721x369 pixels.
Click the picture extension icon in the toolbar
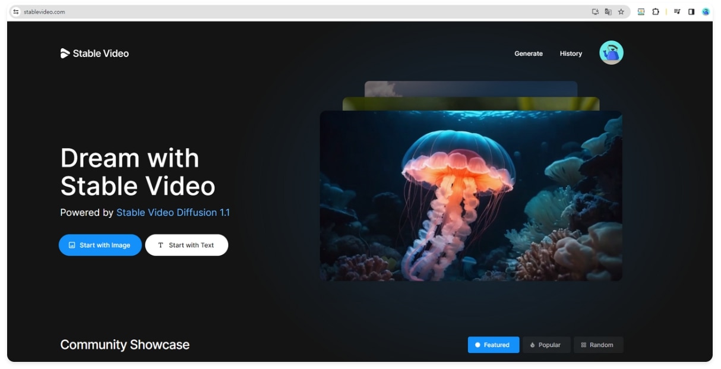641,12
